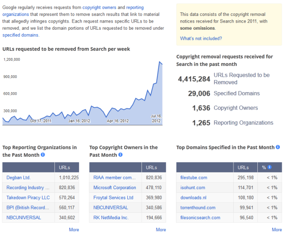
Task: Click the 'What's not included?' link
Action: tap(201, 39)
